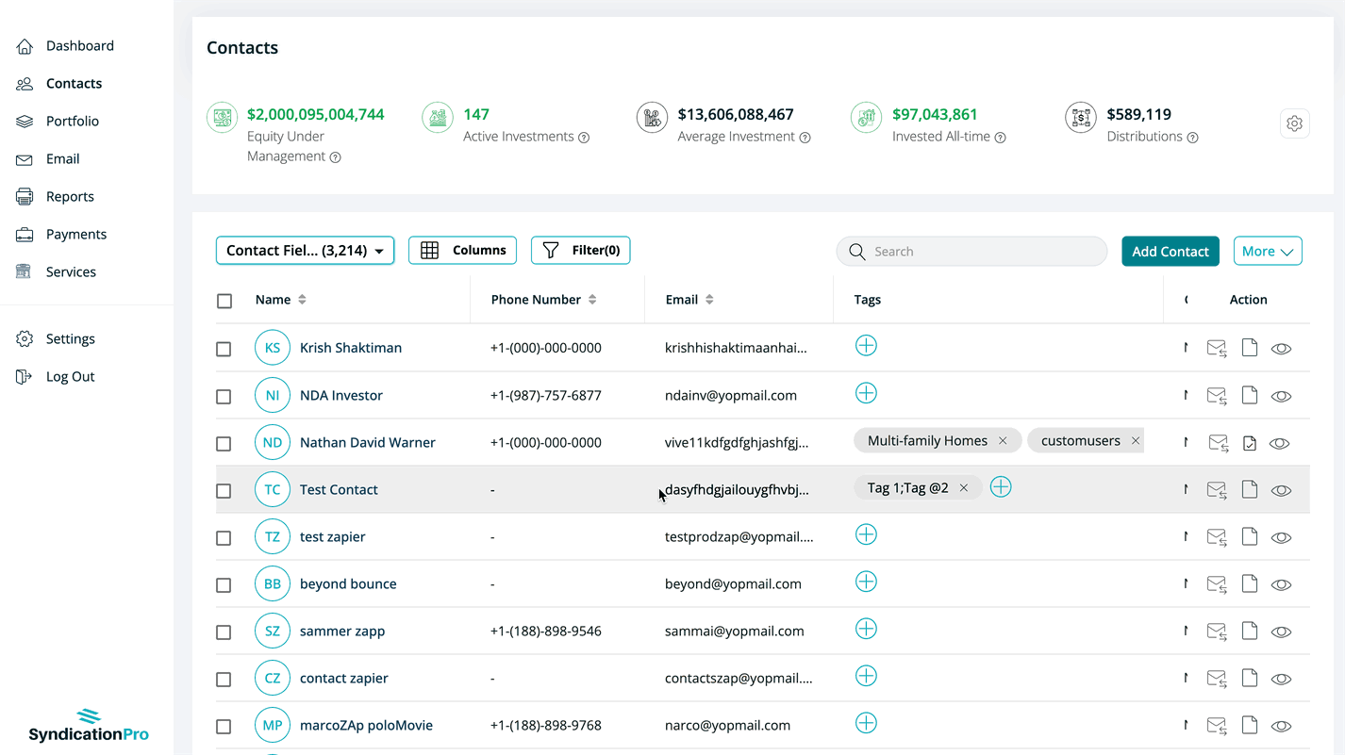The width and height of the screenshot is (1345, 755).
Task: Open the Filter(0) button
Action: point(581,250)
